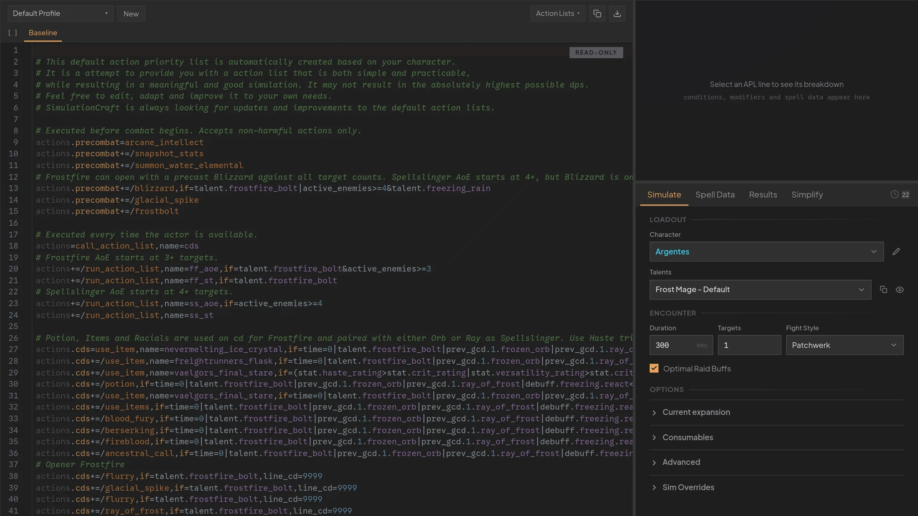Click line 36 ancestral_call action
Viewport: 918px width, 516px height.
334,453
